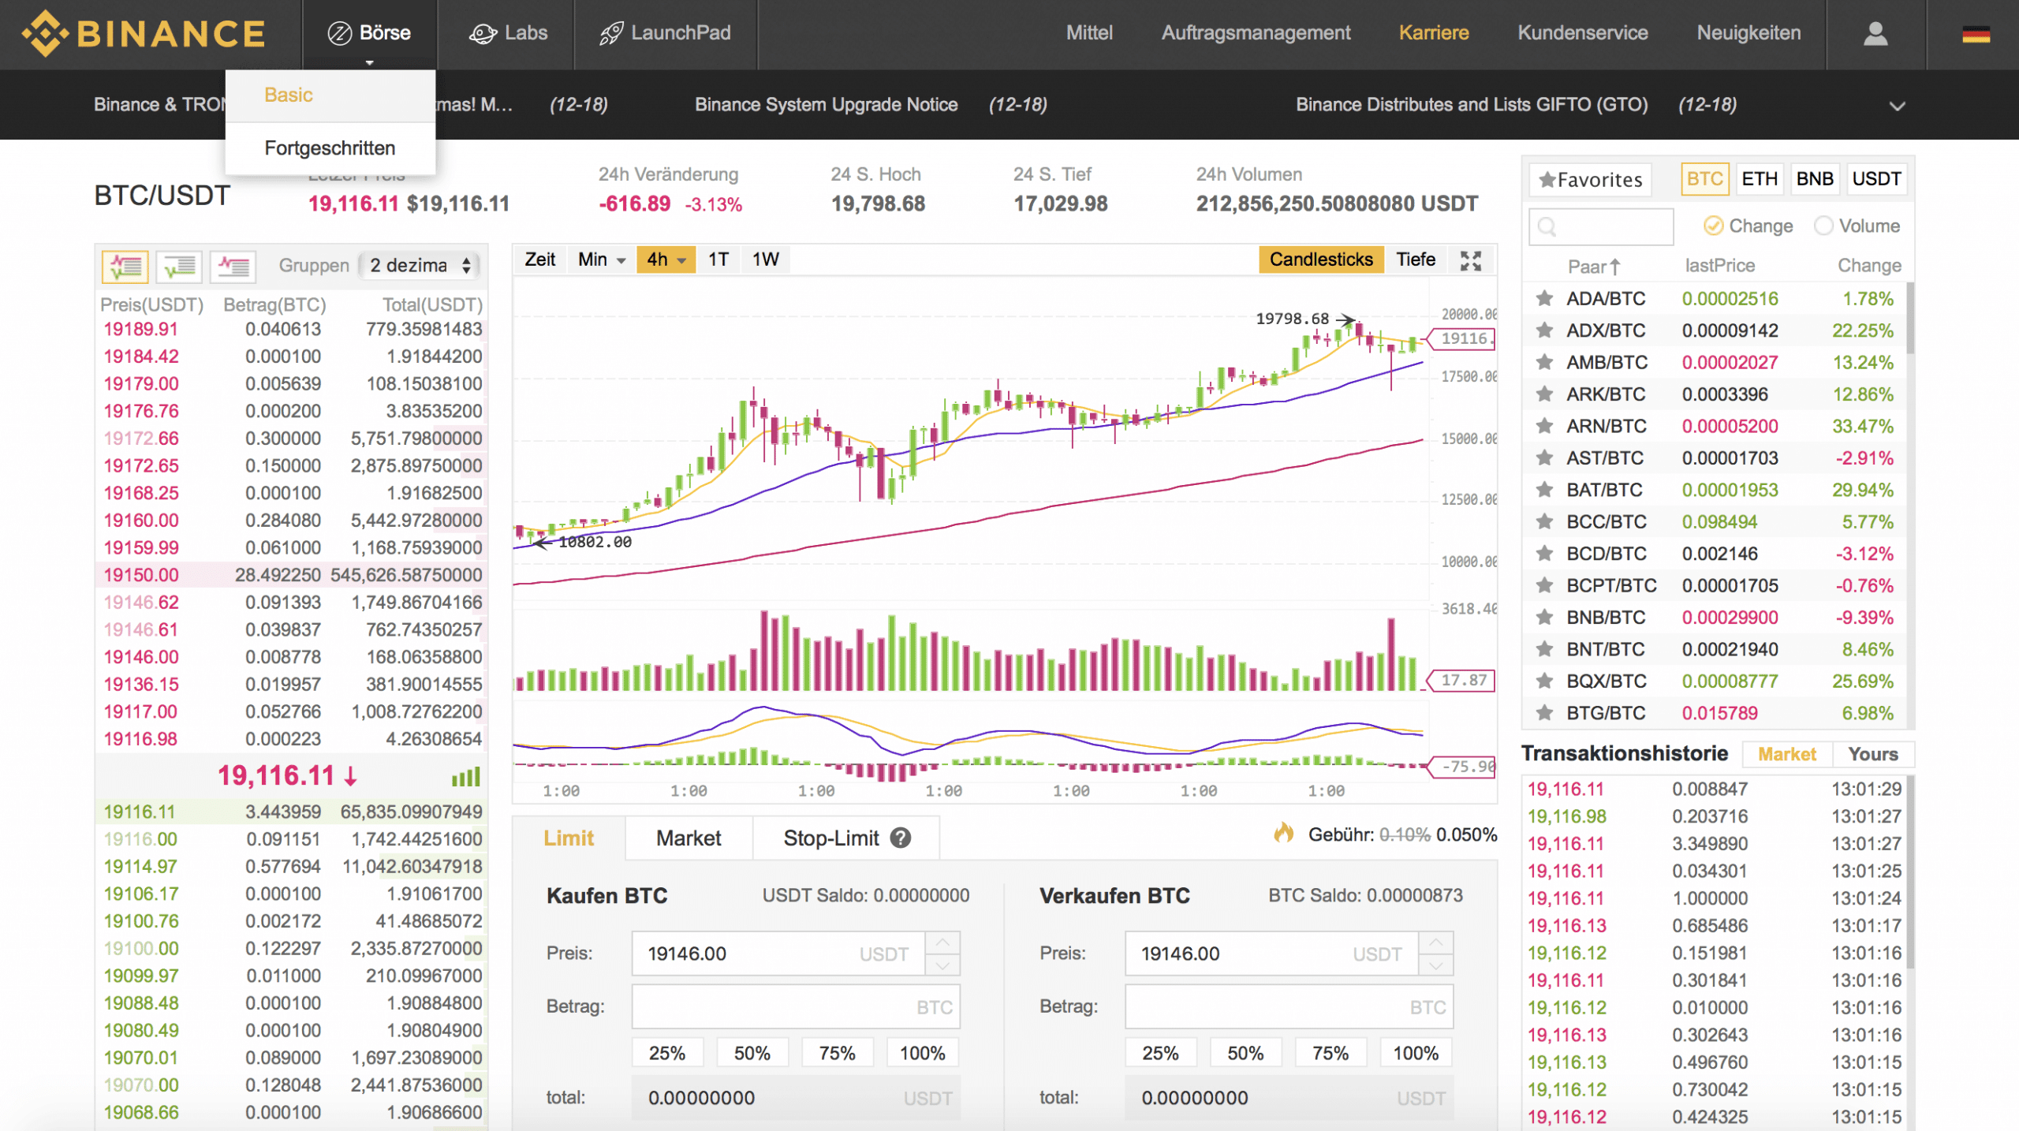Star the BNB/BTC pair

[1544, 618]
